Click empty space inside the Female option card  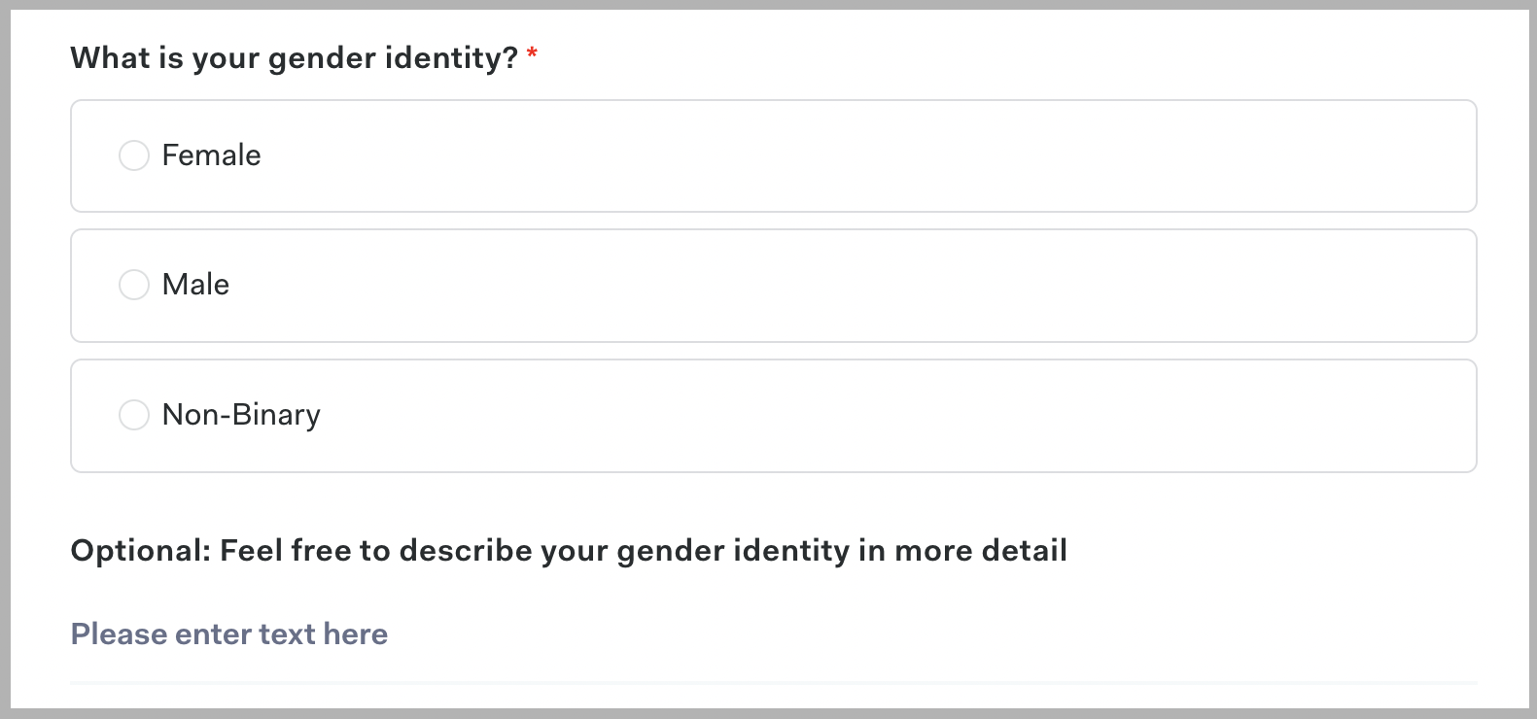point(778,155)
